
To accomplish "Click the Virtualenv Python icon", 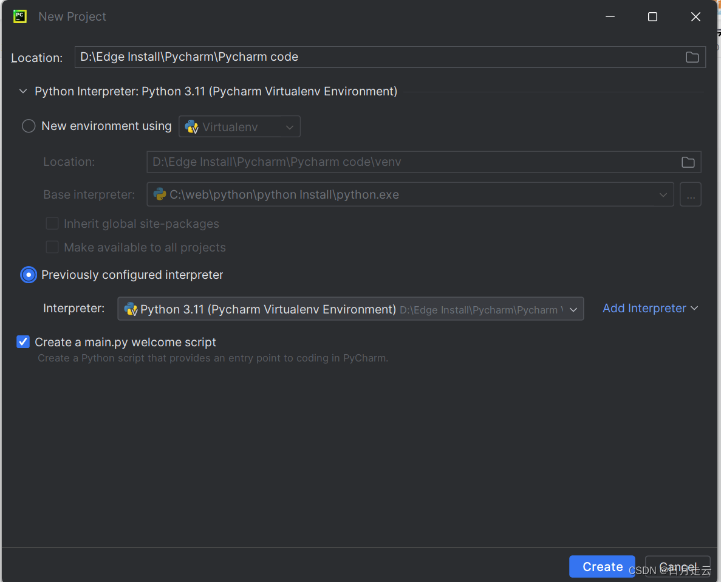I will tap(191, 127).
